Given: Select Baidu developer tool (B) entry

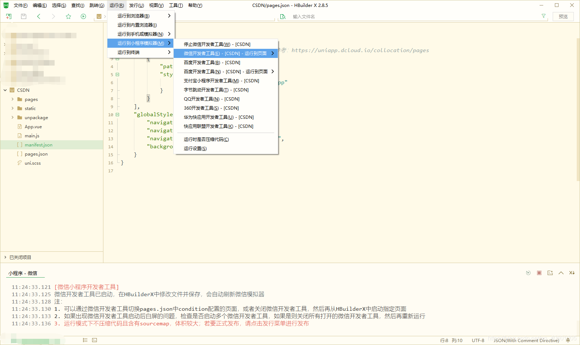Looking at the screenshot, I should tap(226, 62).
